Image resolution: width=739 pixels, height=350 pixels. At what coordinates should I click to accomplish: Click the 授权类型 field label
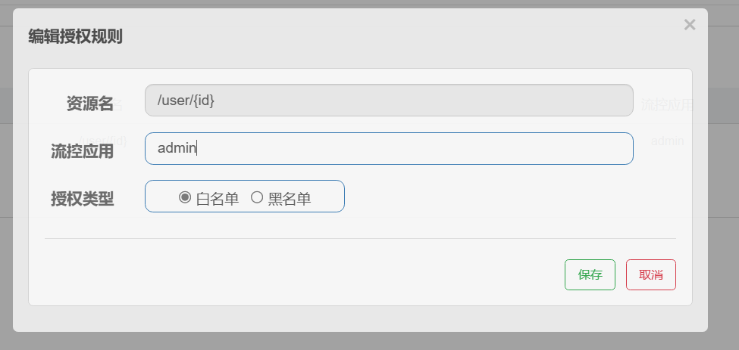[82, 199]
